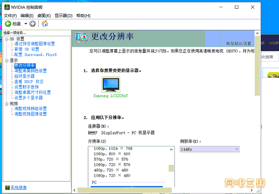
Task: Click the 系统信息 link
Action: pos(19,188)
